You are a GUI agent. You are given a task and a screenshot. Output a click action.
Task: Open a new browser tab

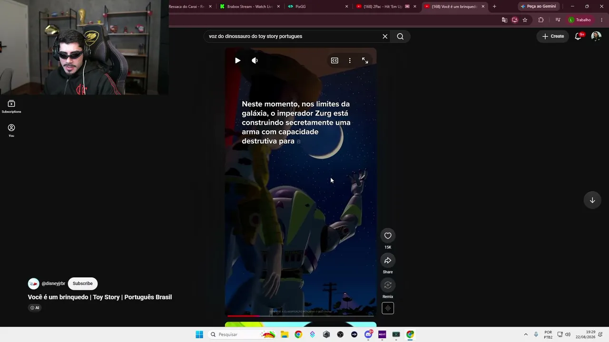pyautogui.click(x=494, y=7)
